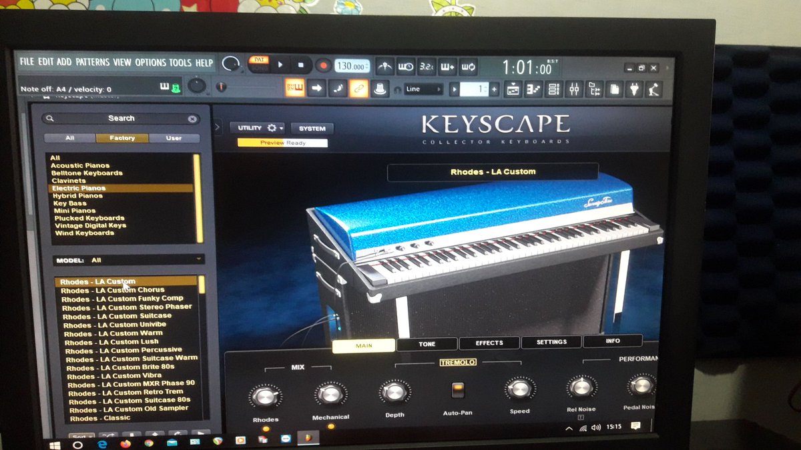
Task: Open the TOOLS menu
Action: click(180, 62)
